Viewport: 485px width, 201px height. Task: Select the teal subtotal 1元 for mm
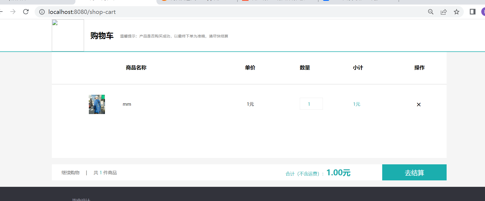click(357, 104)
